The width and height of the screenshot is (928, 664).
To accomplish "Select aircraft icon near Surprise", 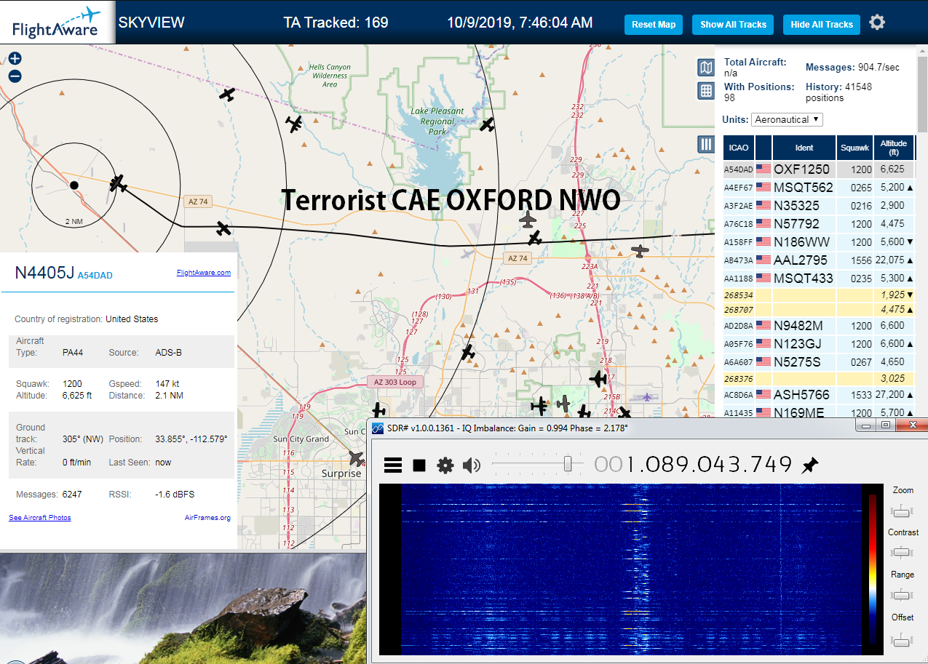I will point(356,457).
